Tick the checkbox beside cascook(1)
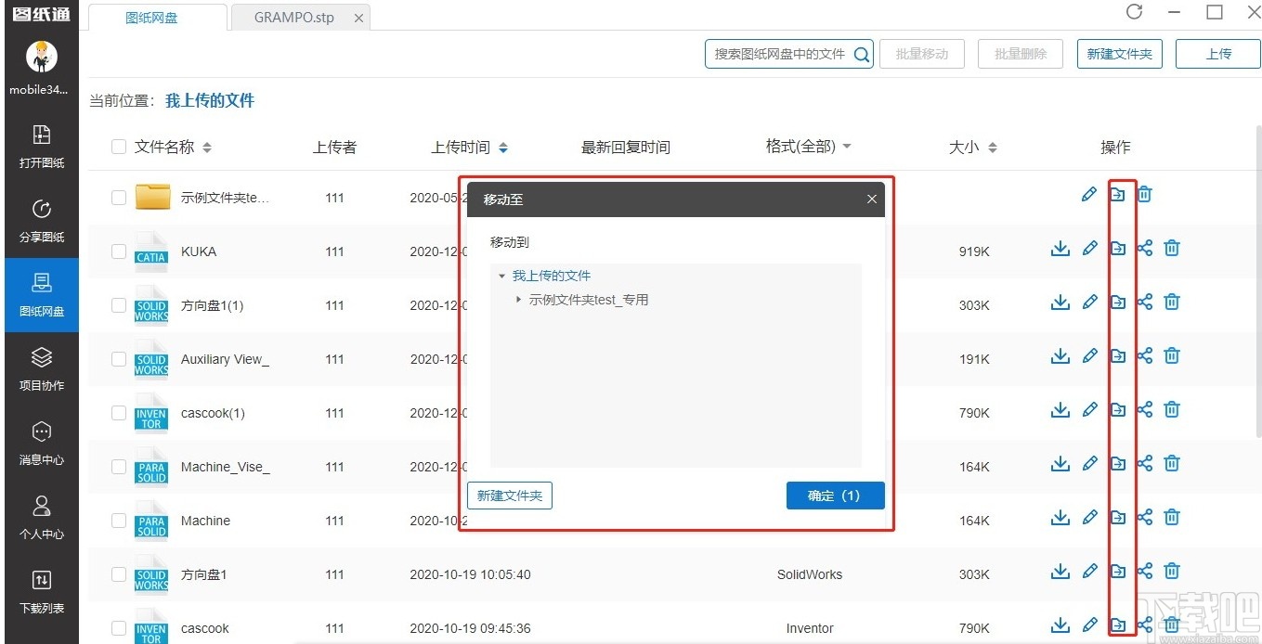This screenshot has width=1262, height=644. 118,413
